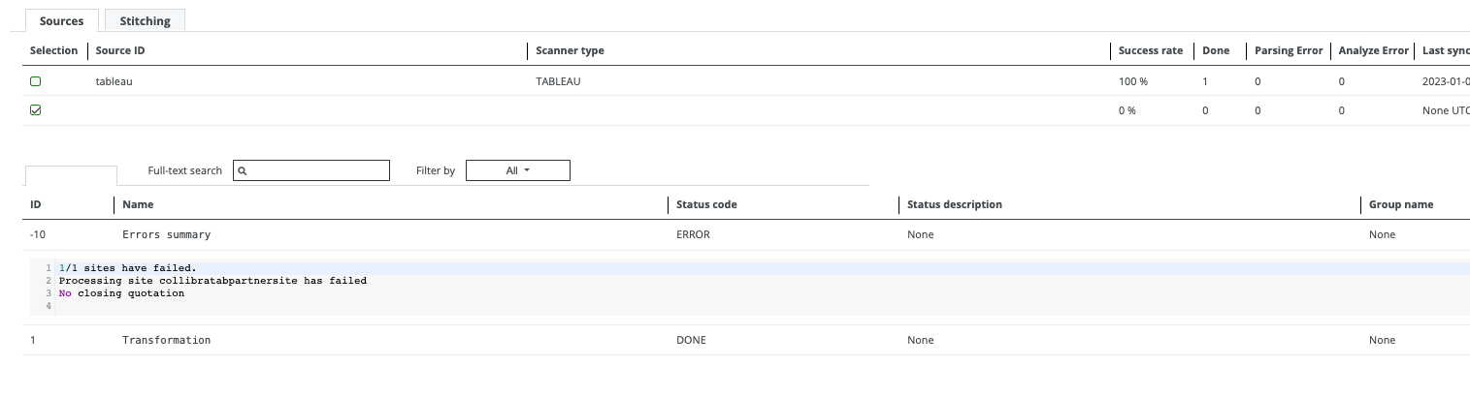Select the tableau source name cell
This screenshot has width=1470, height=397.
114,82
